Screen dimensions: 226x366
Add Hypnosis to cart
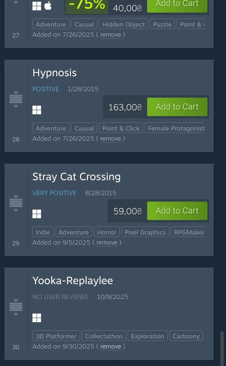pyautogui.click(x=177, y=107)
